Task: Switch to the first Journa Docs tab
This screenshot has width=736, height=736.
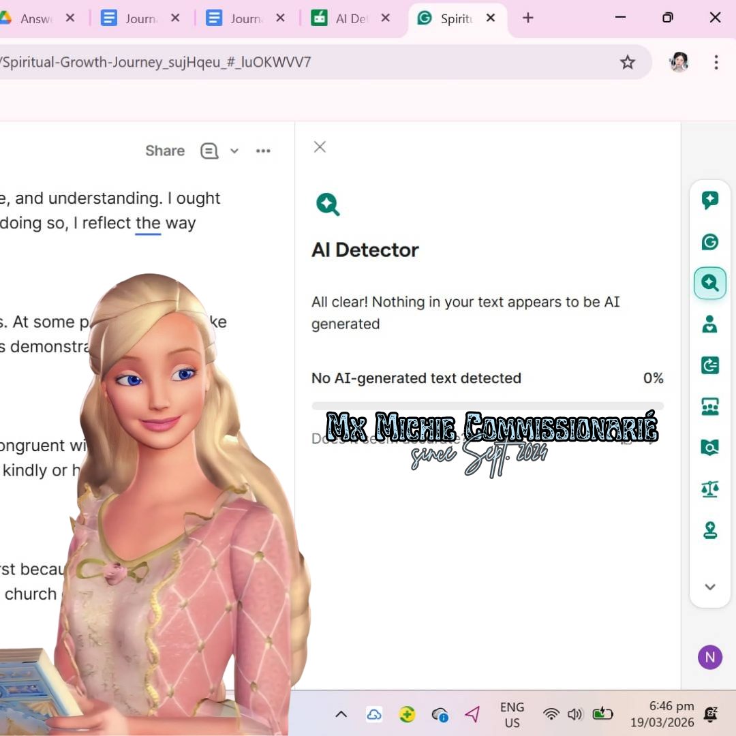Action: click(x=136, y=18)
